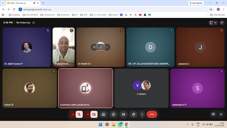Select Dr. Ajith Kumar P video tile

tap(27, 47)
